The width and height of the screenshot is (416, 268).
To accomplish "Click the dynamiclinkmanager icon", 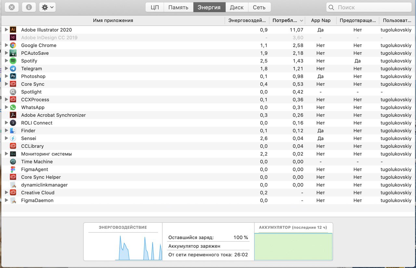I will click(x=13, y=185).
